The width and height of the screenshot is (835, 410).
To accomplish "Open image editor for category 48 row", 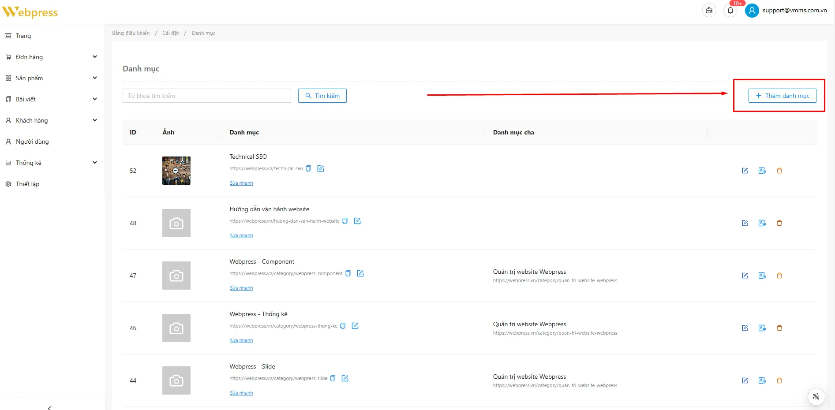I will [762, 223].
